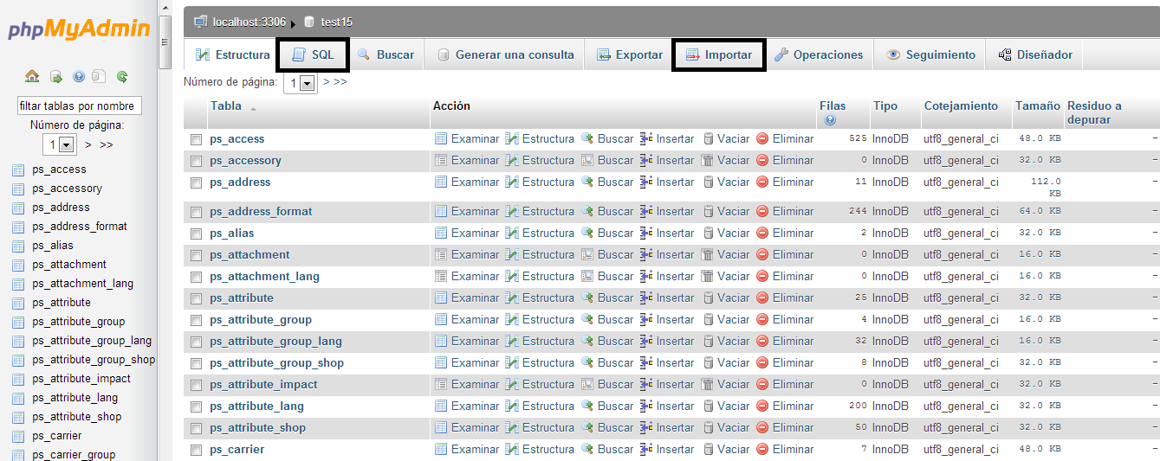Click the help icon under Filas header
Screen dimensions: 1160x461
(x=830, y=120)
